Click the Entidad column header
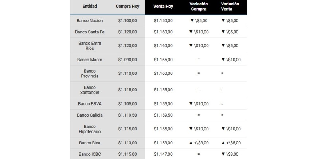Viewport: 317px width, 159px height. point(90,6)
